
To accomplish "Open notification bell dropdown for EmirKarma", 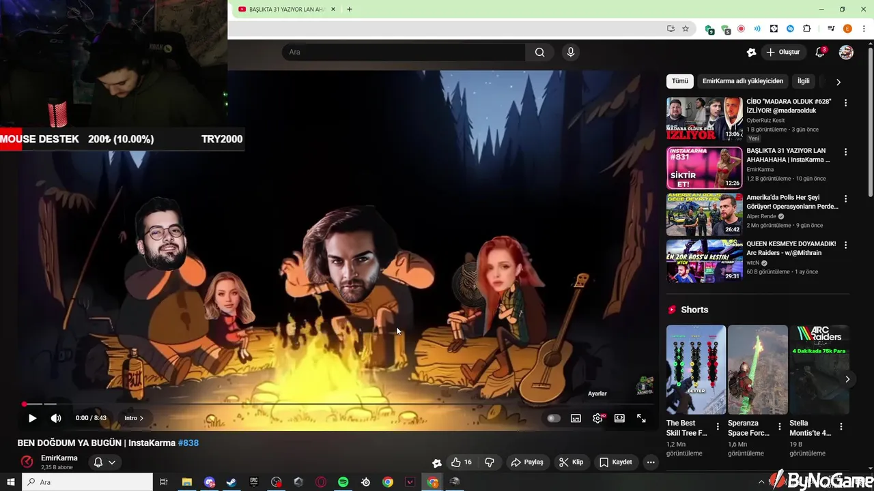I will (x=104, y=462).
